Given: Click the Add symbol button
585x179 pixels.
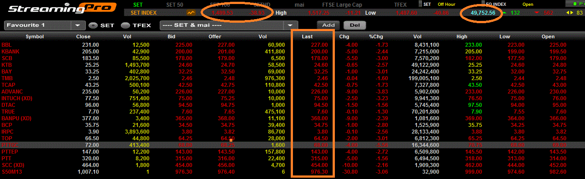Looking at the screenshot, I should coord(328,25).
